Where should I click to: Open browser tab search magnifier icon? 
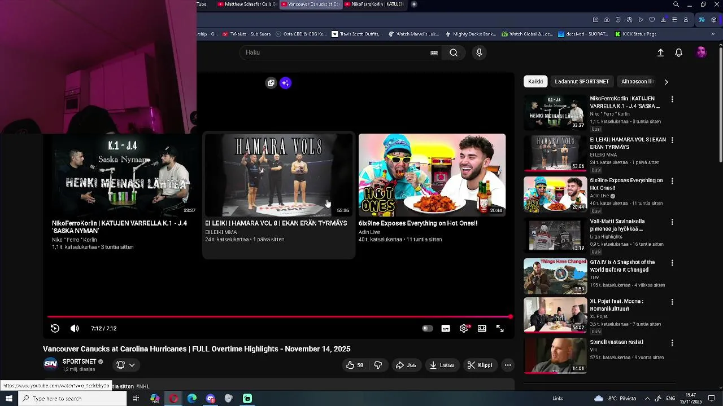pyautogui.click(x=676, y=5)
